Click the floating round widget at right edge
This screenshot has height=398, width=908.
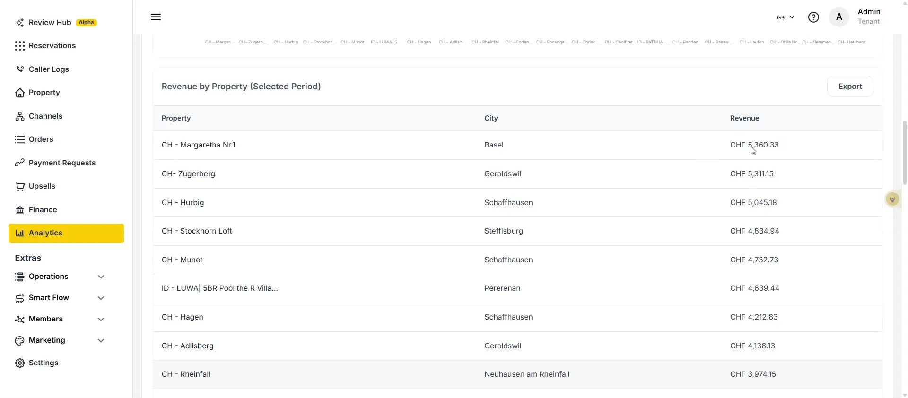pyautogui.click(x=892, y=199)
